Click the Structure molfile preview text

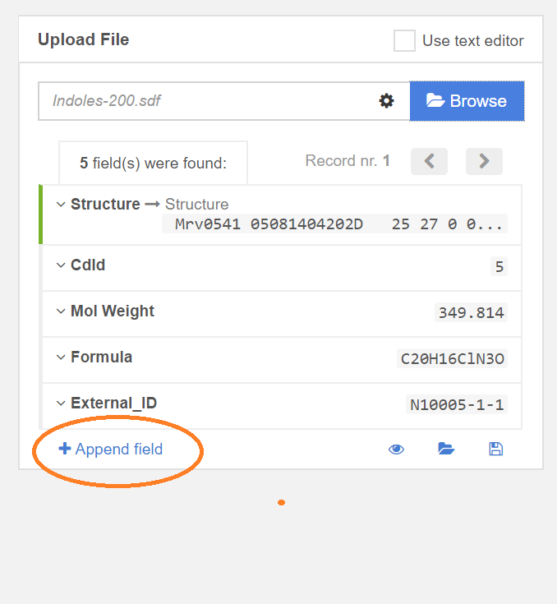click(338, 224)
